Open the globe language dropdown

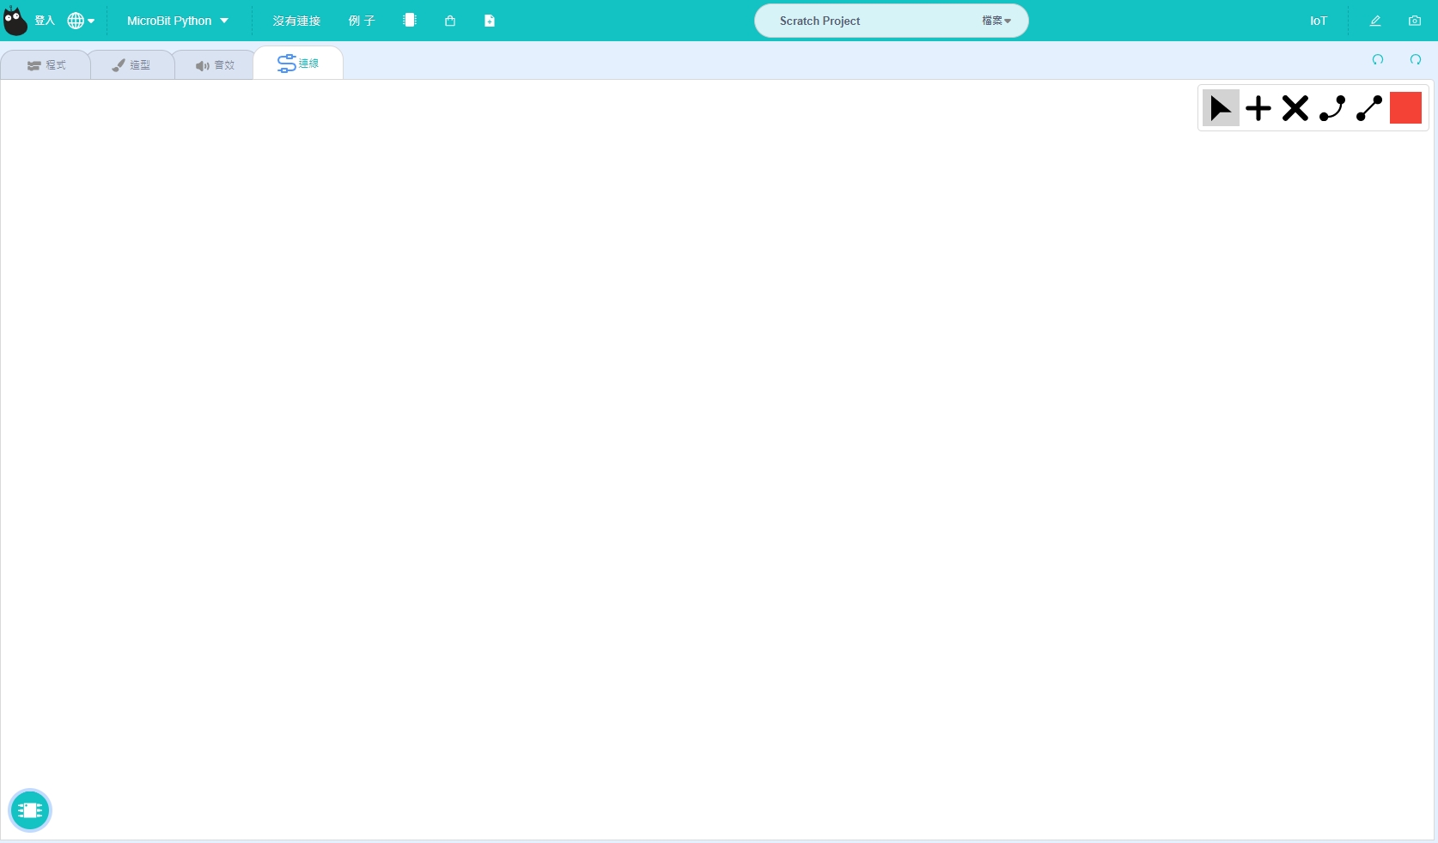pos(81,21)
